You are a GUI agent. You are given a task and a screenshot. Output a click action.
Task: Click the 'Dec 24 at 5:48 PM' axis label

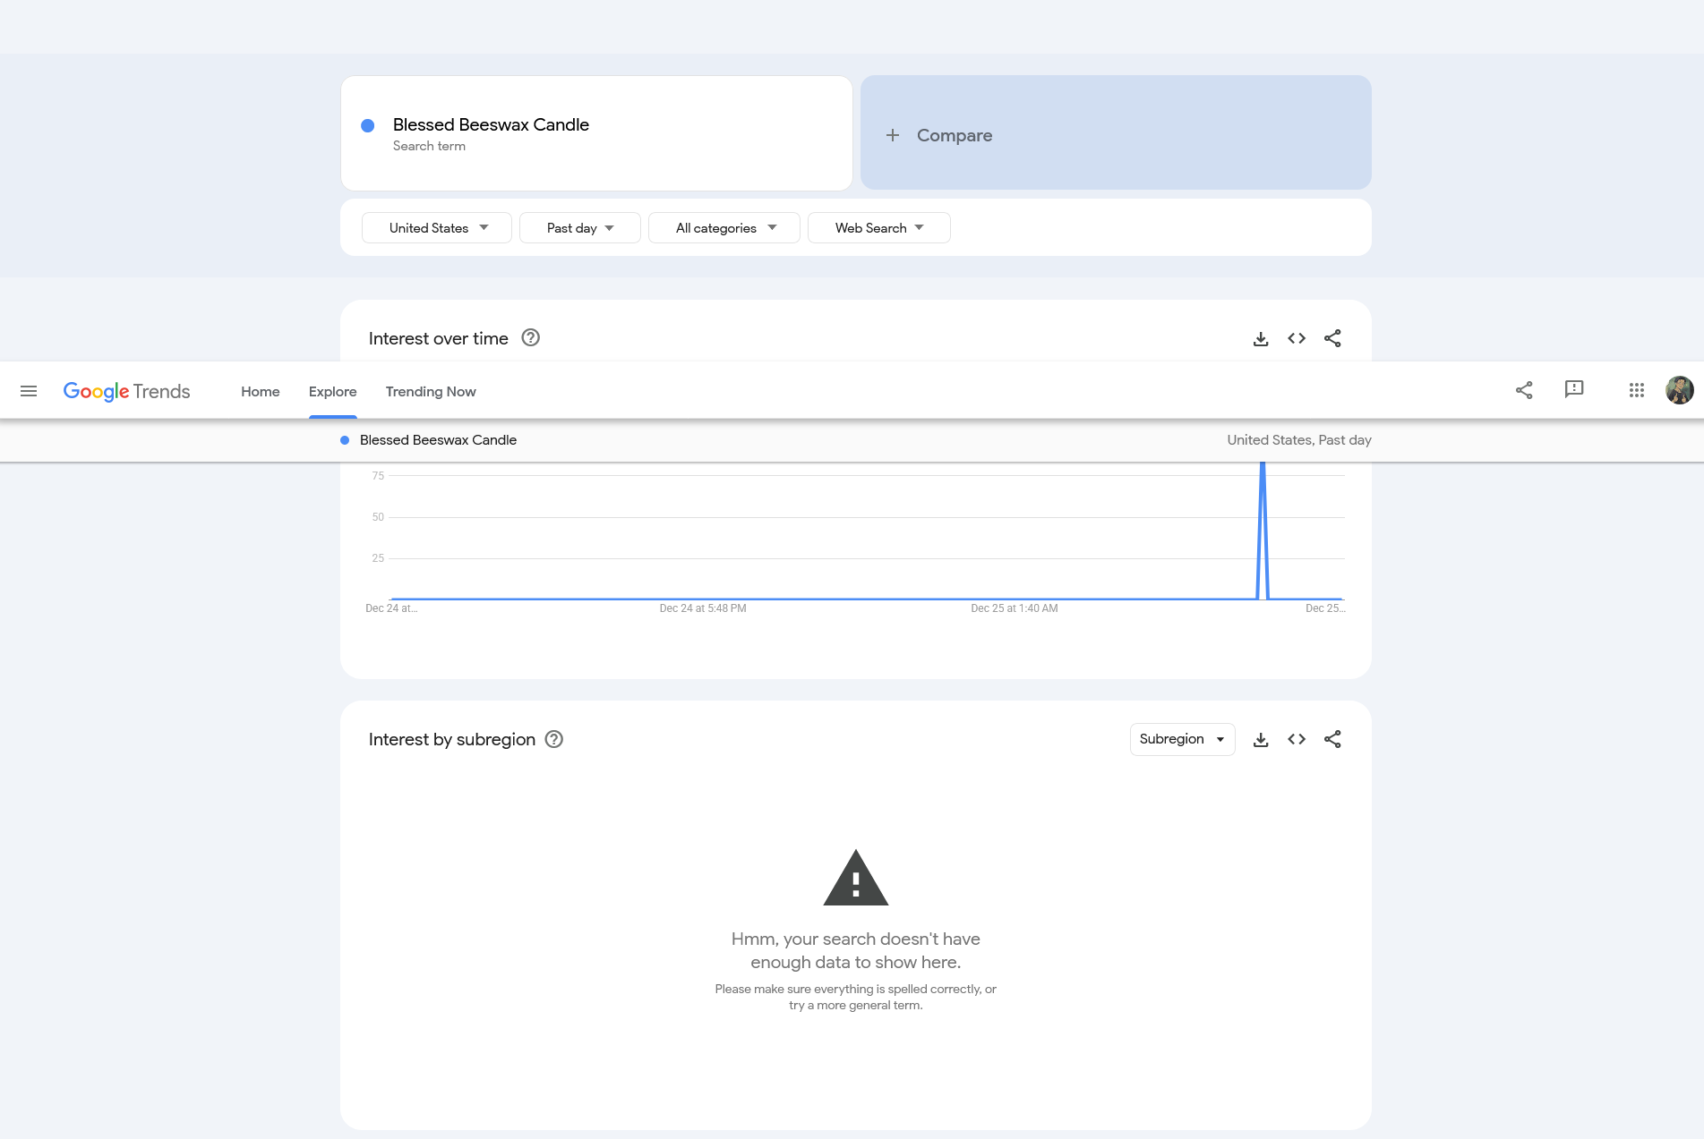click(x=703, y=608)
